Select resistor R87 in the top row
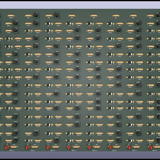This screenshot has height=160, width=160. tap(115, 16)
